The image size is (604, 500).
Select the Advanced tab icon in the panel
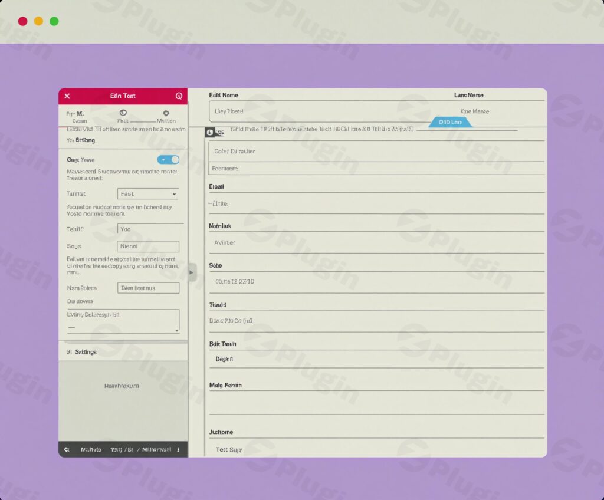click(x=166, y=112)
